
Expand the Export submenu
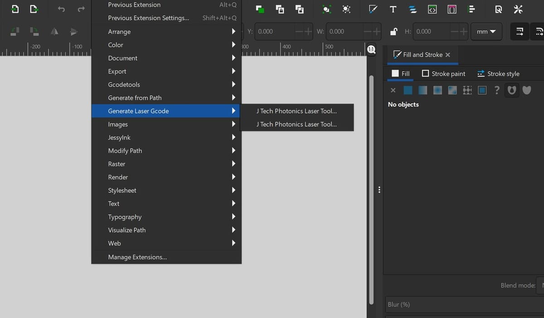click(x=166, y=71)
